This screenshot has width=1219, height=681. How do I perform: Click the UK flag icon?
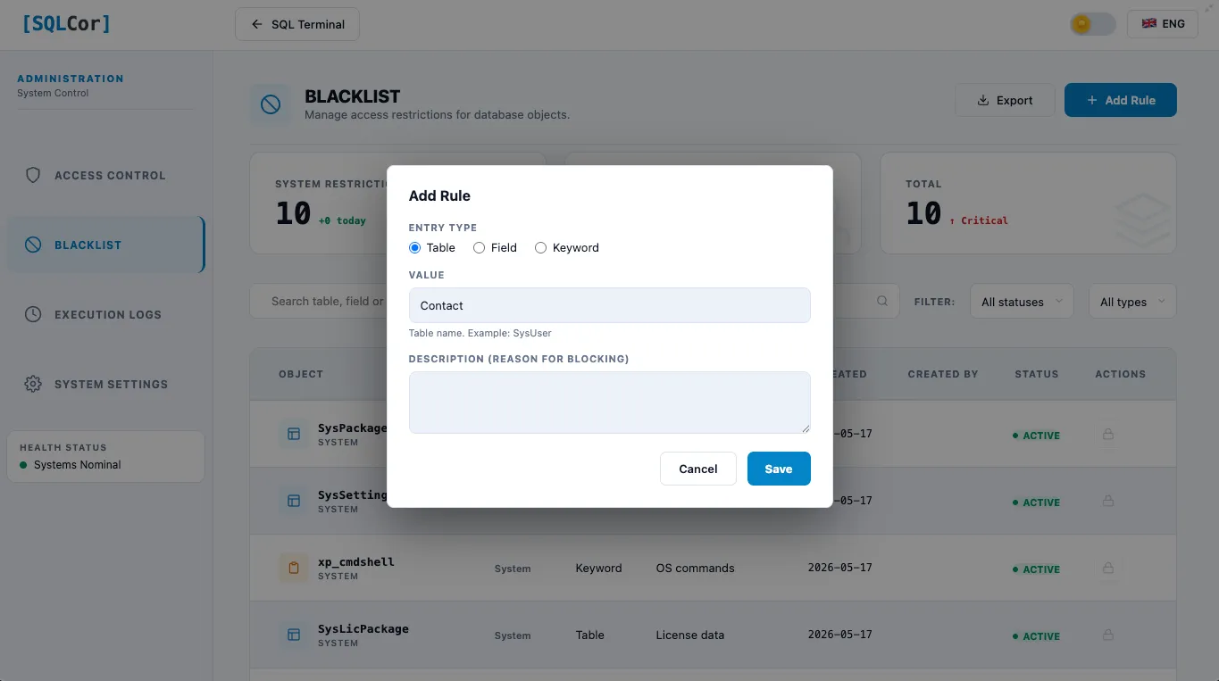point(1149,24)
